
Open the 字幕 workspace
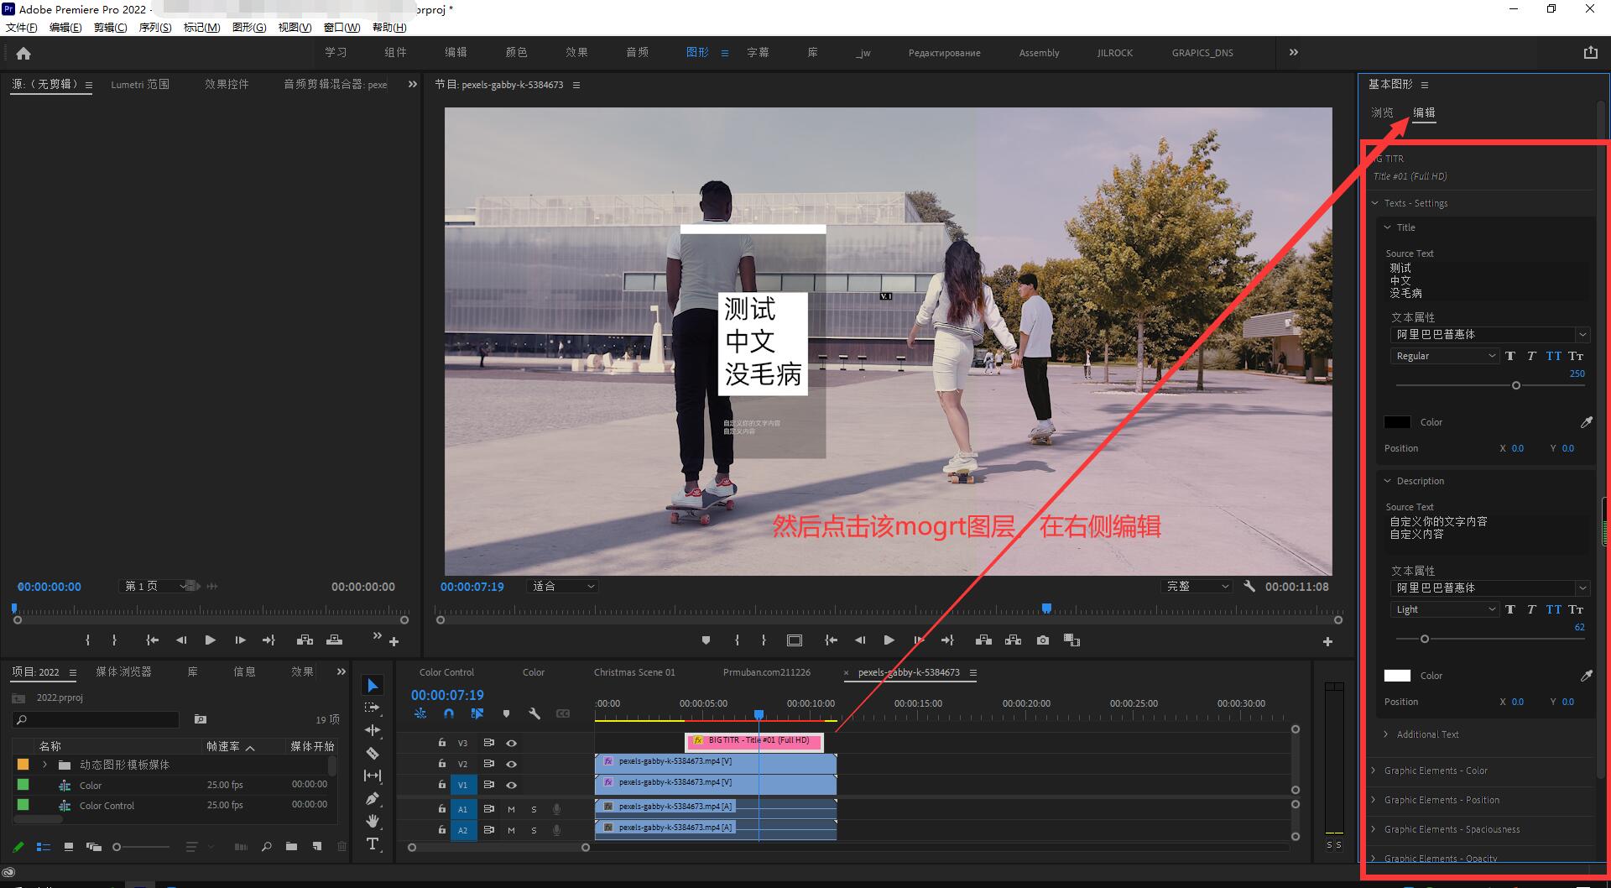(758, 52)
